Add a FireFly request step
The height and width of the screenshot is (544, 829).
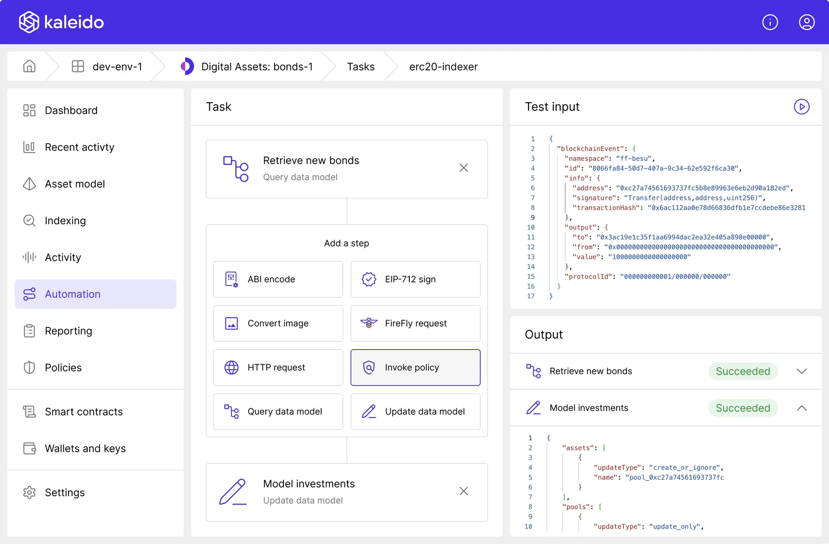[415, 323]
